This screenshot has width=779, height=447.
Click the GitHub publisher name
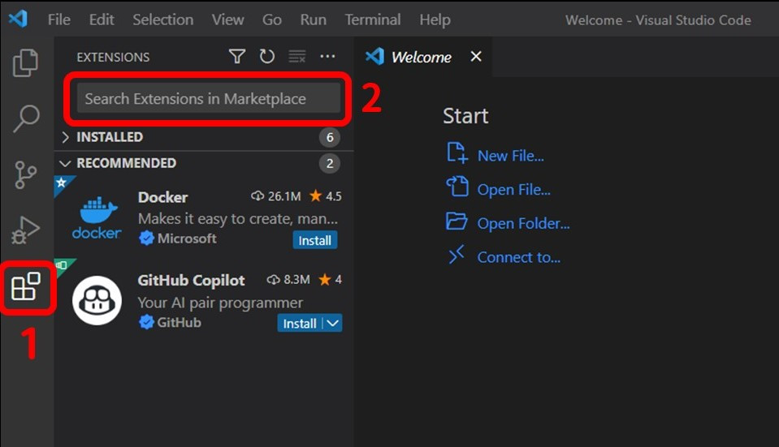coord(179,323)
